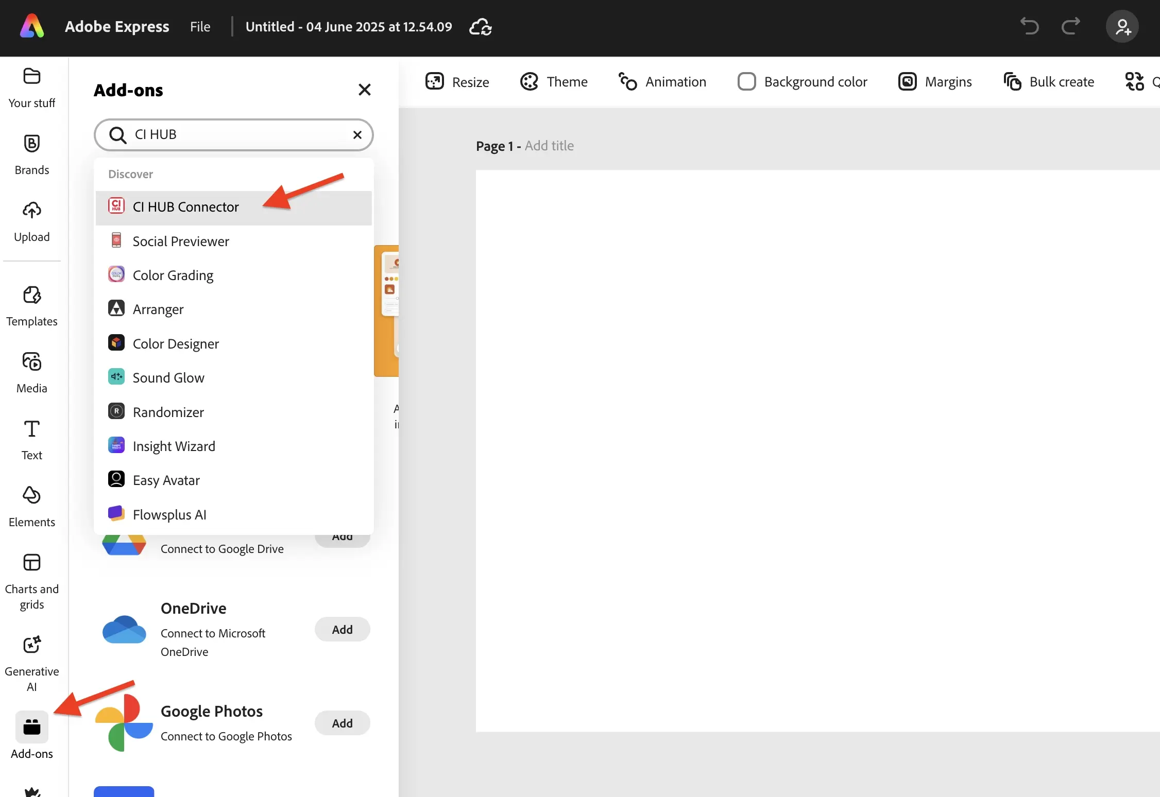The width and height of the screenshot is (1160, 797).
Task: Choose Arranger add-on
Action: [234, 309]
